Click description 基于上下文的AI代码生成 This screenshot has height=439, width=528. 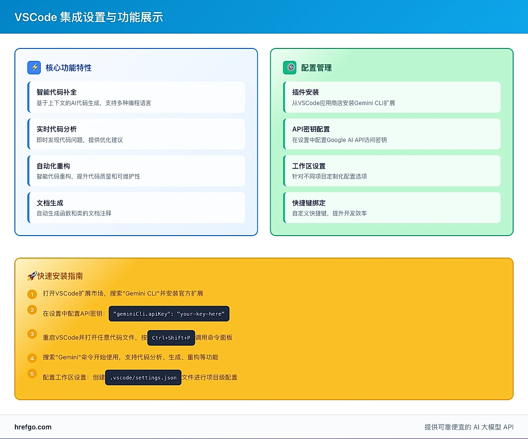(x=68, y=103)
